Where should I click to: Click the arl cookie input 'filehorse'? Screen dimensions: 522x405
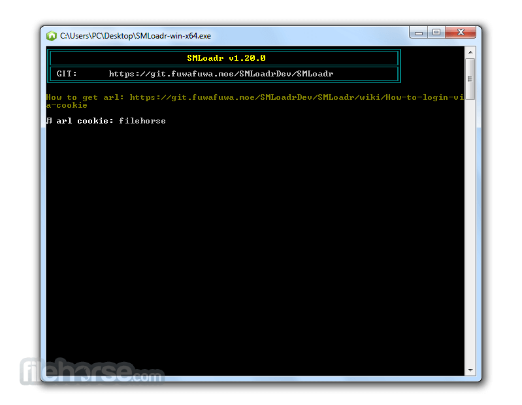[142, 121]
